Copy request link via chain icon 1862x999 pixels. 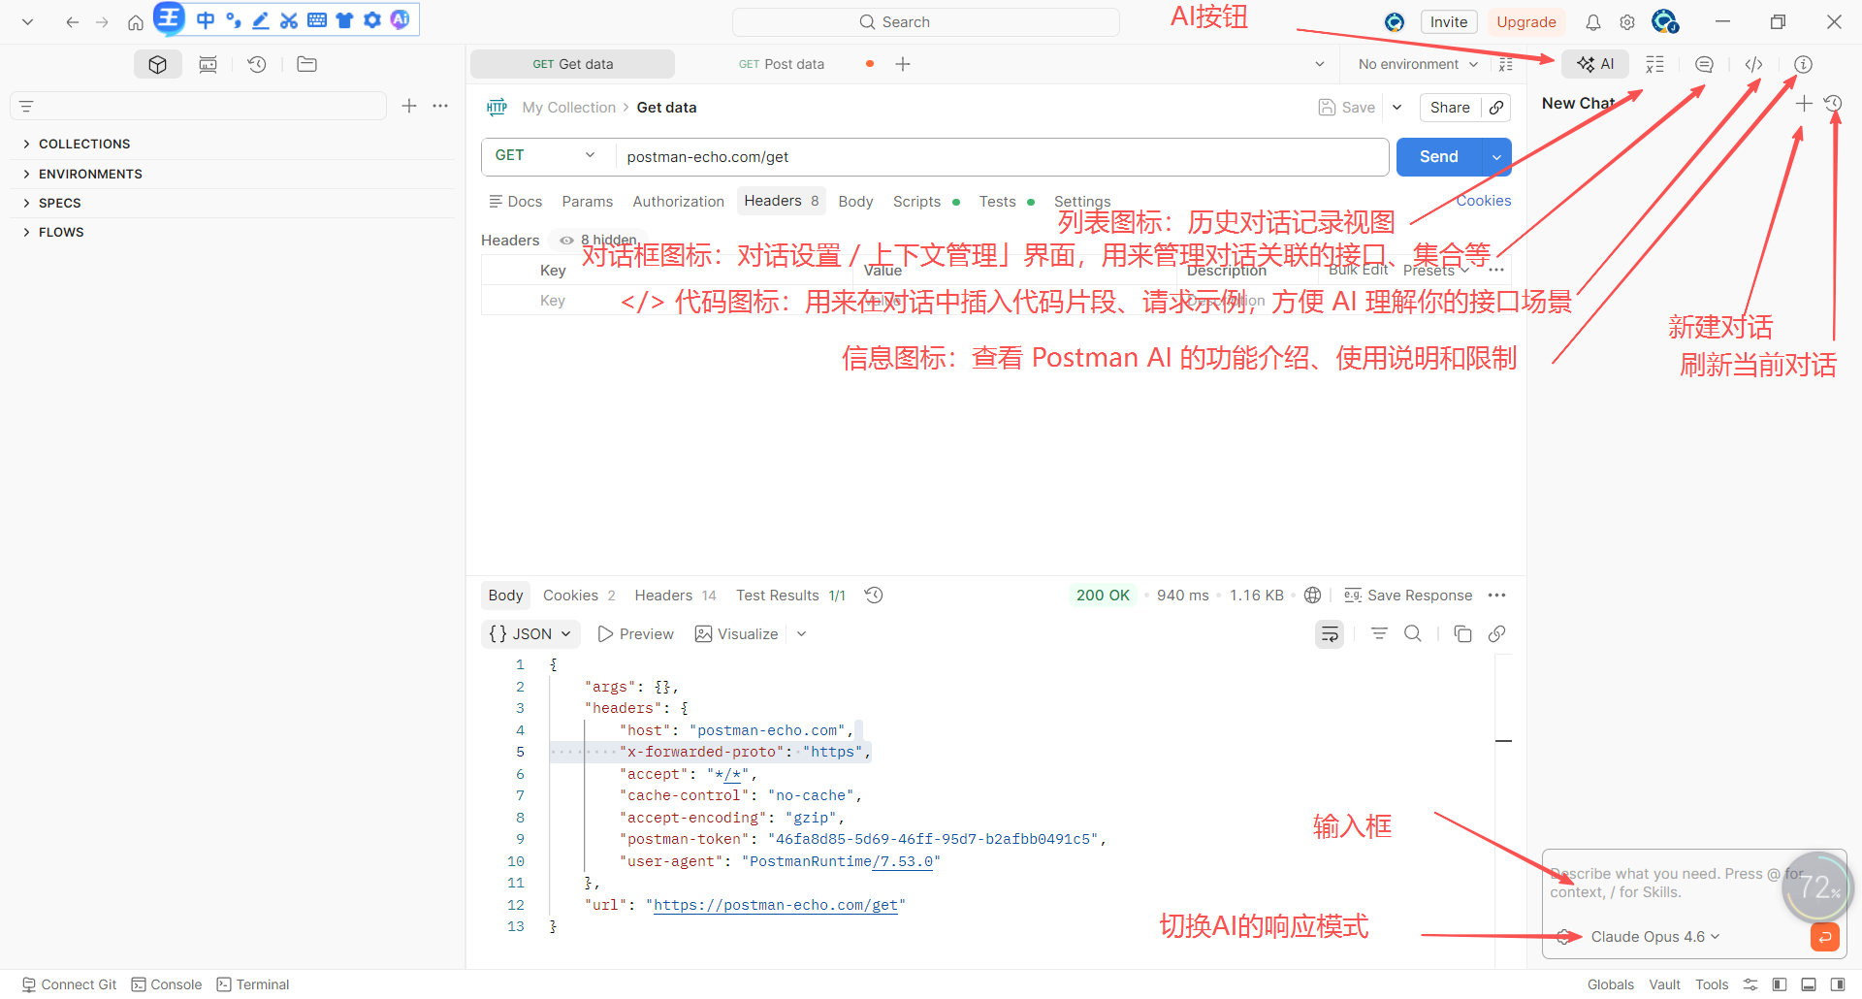1496,108
